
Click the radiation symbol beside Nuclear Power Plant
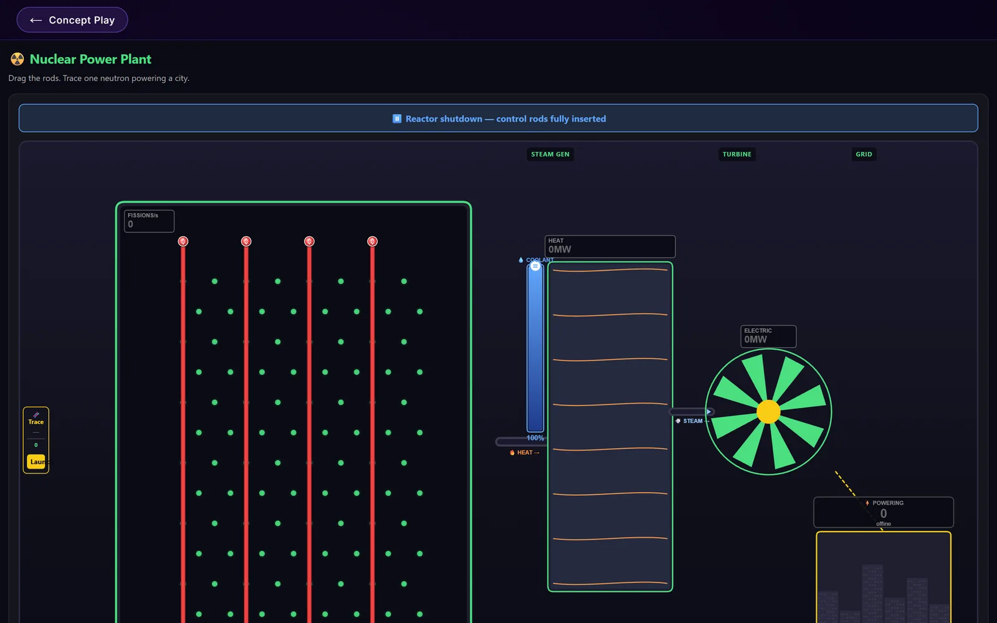pyautogui.click(x=17, y=59)
